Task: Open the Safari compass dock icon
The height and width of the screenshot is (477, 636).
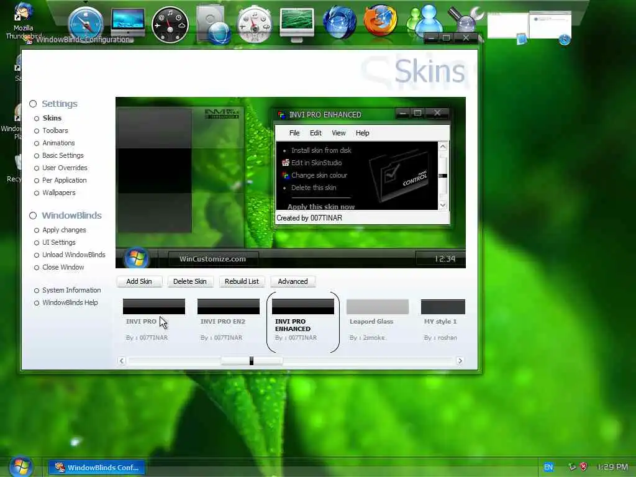Action: 86,24
